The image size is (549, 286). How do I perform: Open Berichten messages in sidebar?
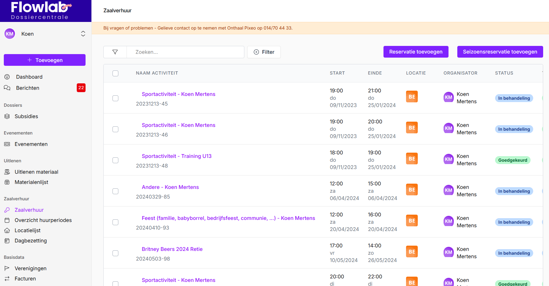(28, 88)
